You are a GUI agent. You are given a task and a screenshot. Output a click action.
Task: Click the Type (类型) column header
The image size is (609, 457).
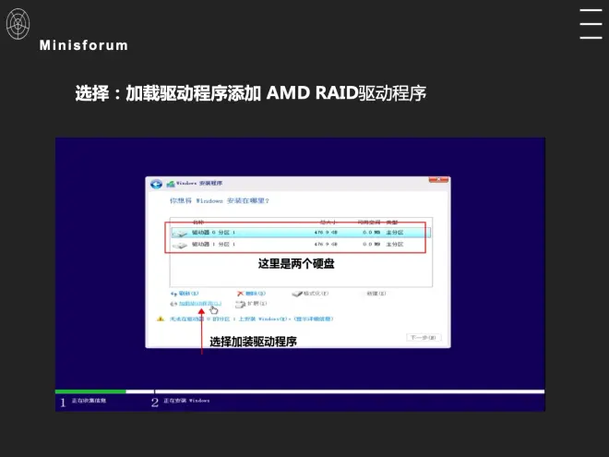392,222
